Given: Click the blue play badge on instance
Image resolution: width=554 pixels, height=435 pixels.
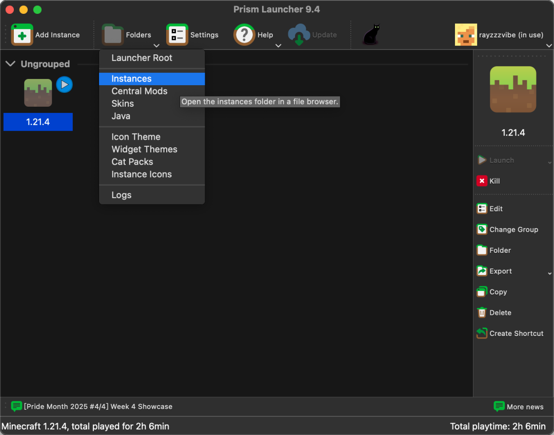Looking at the screenshot, I should click(64, 85).
